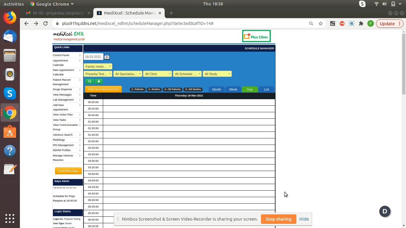
Task: Click the Plus Clinic logo
Action: (x=256, y=37)
